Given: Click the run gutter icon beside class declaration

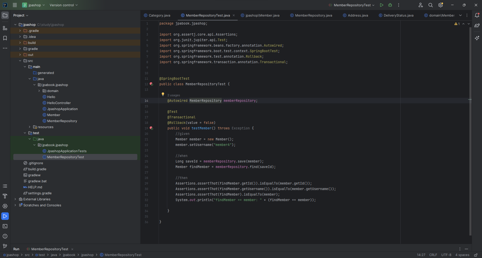Looking at the screenshot, I should [x=151, y=84].
